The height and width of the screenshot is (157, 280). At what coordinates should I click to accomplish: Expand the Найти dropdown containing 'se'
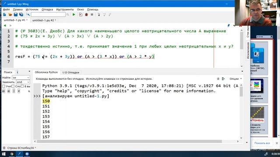(28, 78)
